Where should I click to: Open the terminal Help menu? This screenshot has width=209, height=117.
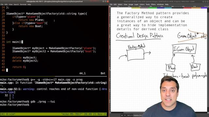pyautogui.click(x=29, y=4)
